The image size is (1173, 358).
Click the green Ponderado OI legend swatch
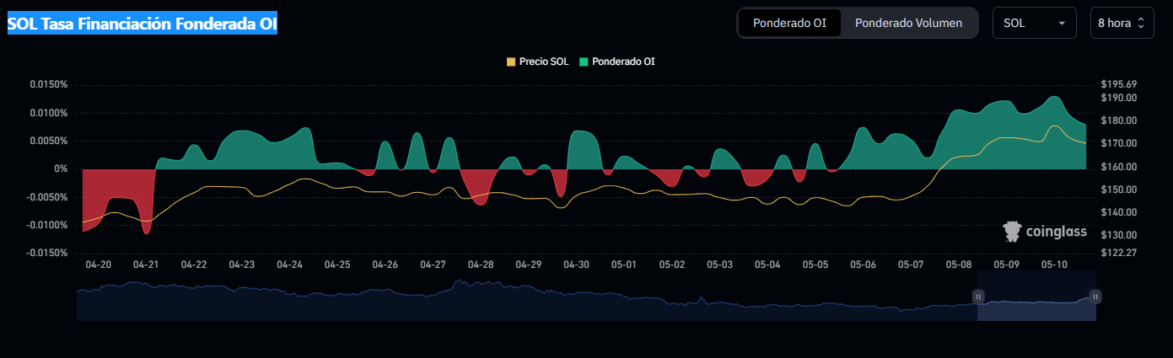[x=584, y=61]
